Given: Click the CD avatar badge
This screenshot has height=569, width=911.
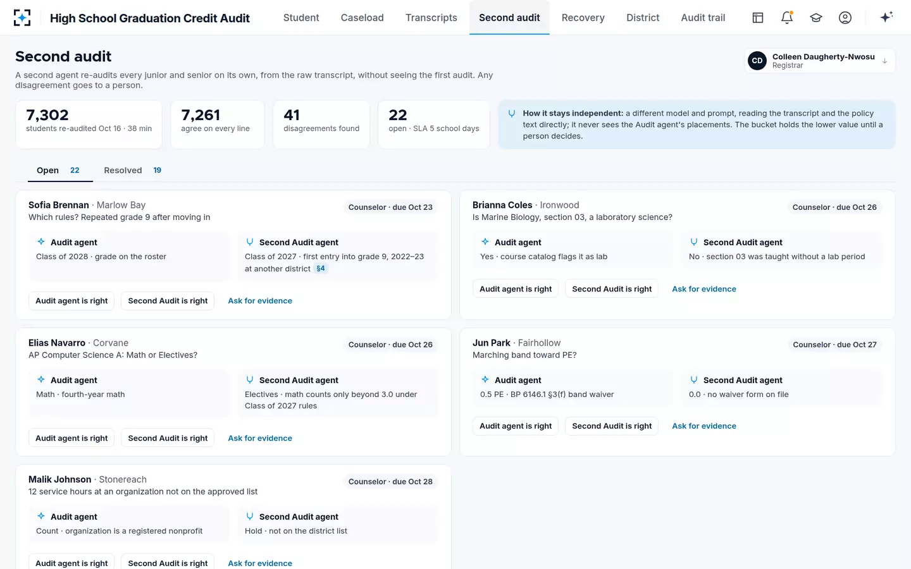Looking at the screenshot, I should pyautogui.click(x=757, y=61).
